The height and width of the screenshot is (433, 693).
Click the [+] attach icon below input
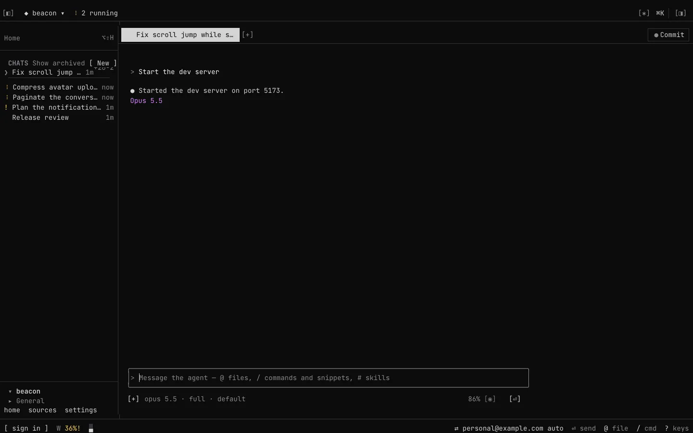[x=133, y=399]
